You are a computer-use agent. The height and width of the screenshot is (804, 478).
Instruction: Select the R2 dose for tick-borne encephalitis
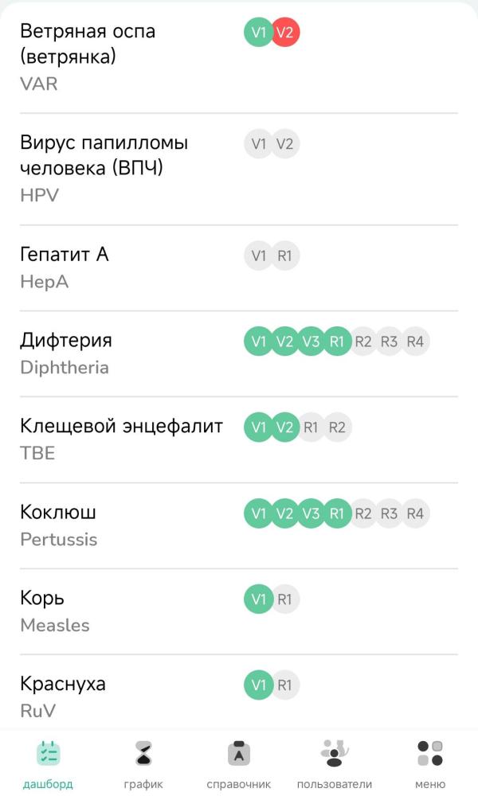[x=337, y=427]
